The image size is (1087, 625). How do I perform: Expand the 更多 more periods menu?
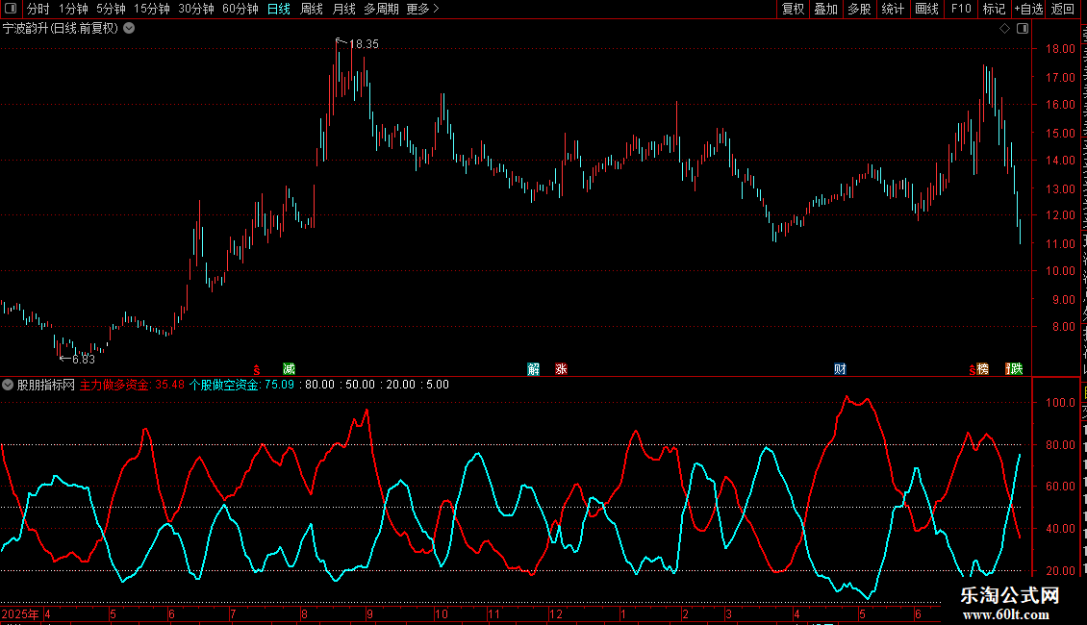[x=422, y=9]
